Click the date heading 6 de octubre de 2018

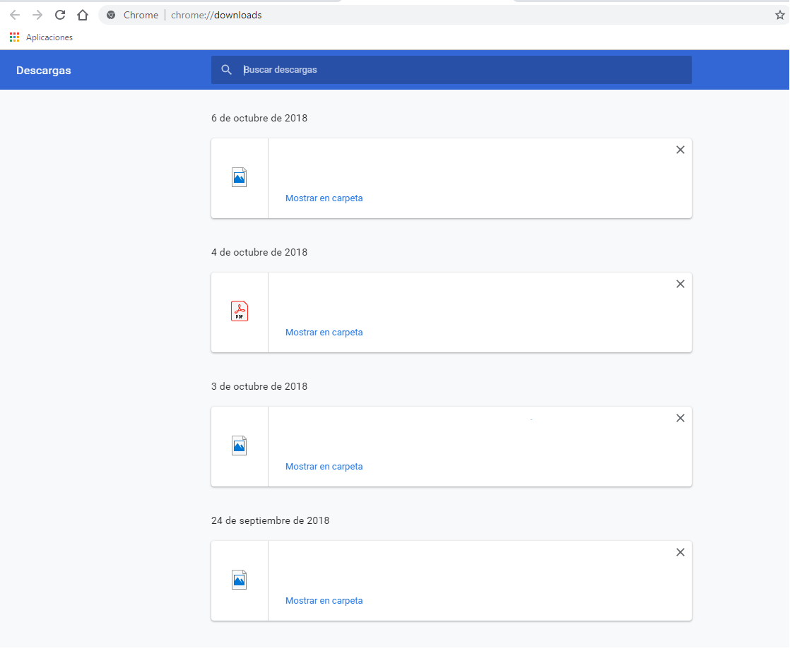coord(259,119)
